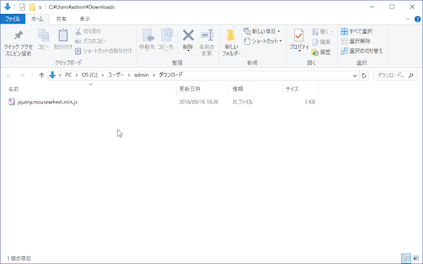Viewport: 423px width, 264px height.
Task: Open the Move to (移動先) menu
Action: click(x=147, y=40)
